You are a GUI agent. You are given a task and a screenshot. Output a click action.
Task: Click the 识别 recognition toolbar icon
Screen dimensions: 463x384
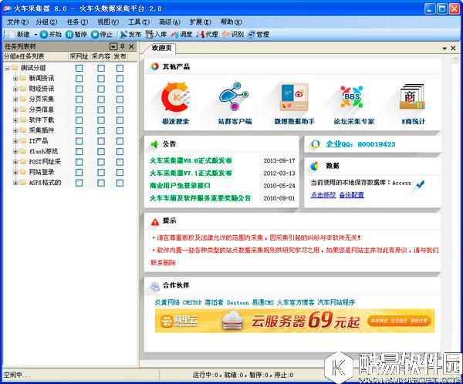pos(233,34)
